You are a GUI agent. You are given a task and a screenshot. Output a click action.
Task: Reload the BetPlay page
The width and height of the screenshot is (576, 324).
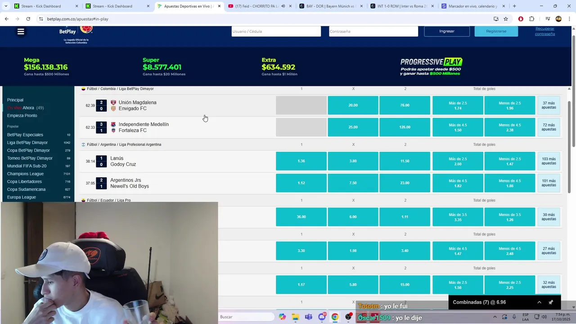click(x=28, y=19)
